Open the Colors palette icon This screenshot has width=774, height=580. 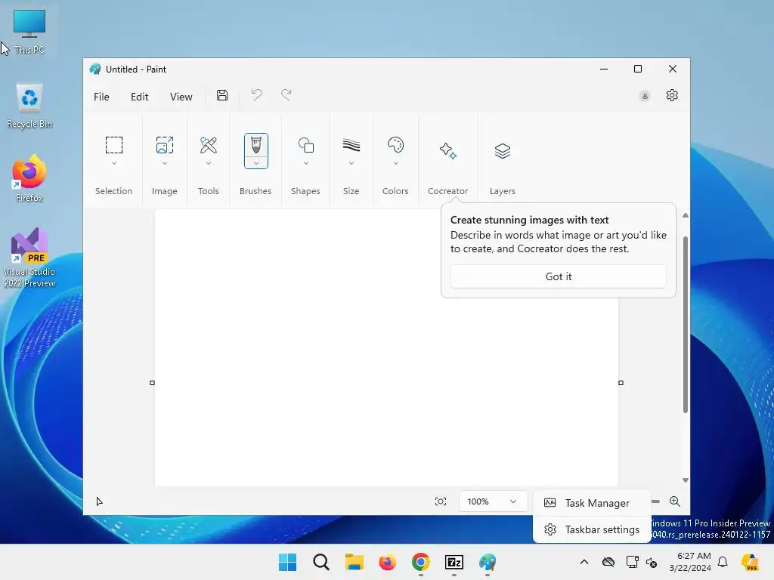(395, 145)
